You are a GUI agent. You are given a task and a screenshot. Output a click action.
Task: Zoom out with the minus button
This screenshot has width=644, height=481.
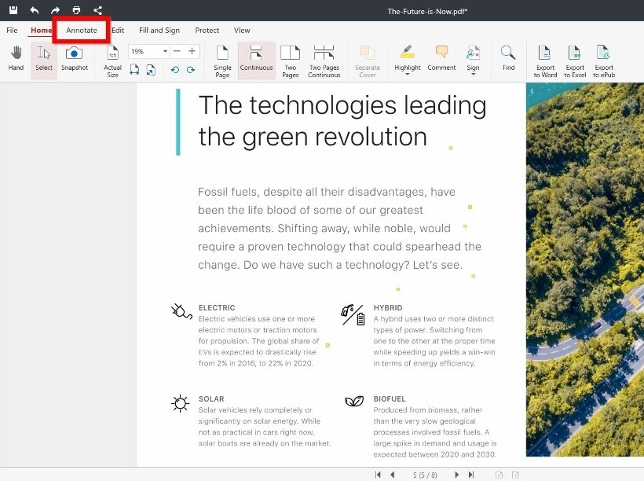point(177,51)
